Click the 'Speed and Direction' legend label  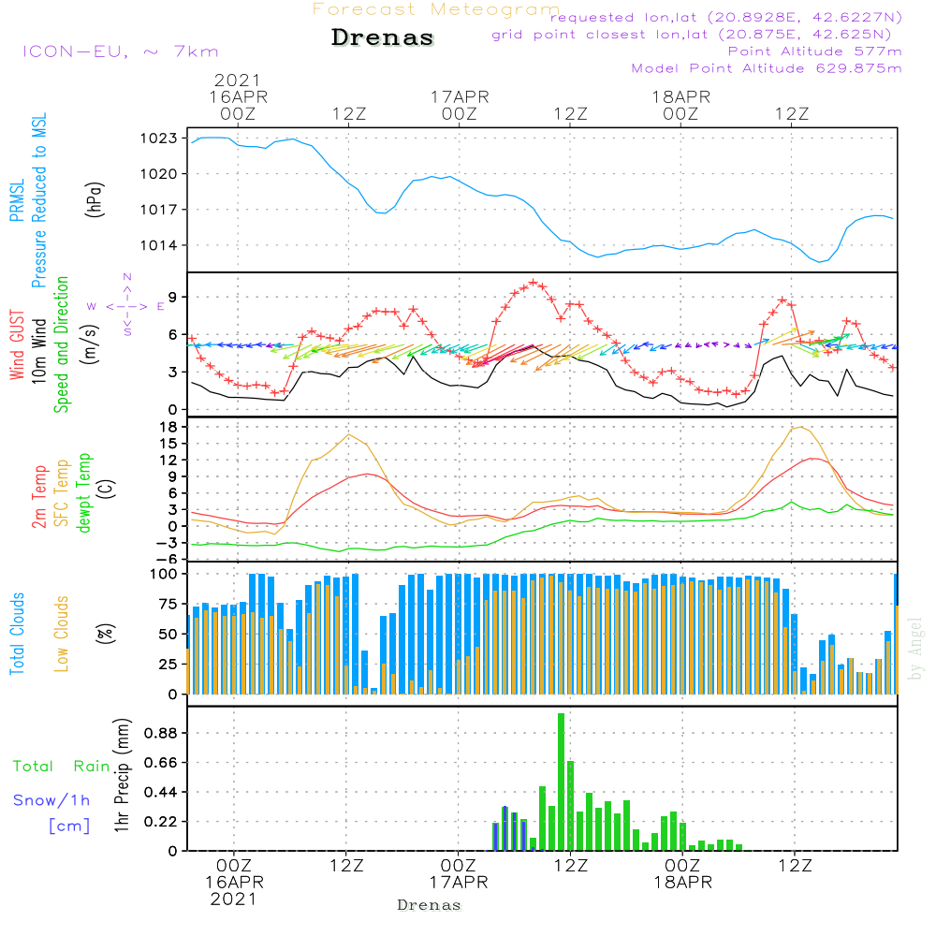click(61, 344)
